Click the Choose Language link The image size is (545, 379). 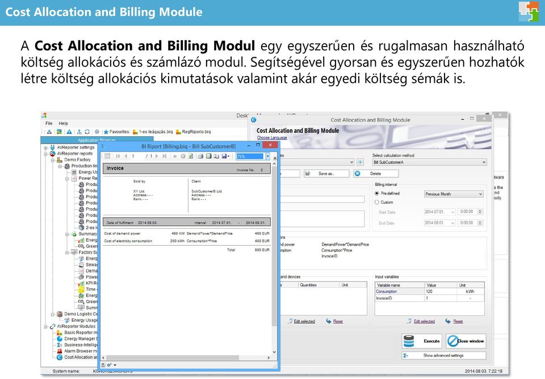coord(272,137)
